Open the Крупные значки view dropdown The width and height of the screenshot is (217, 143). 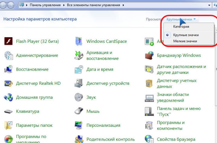coord(181,19)
